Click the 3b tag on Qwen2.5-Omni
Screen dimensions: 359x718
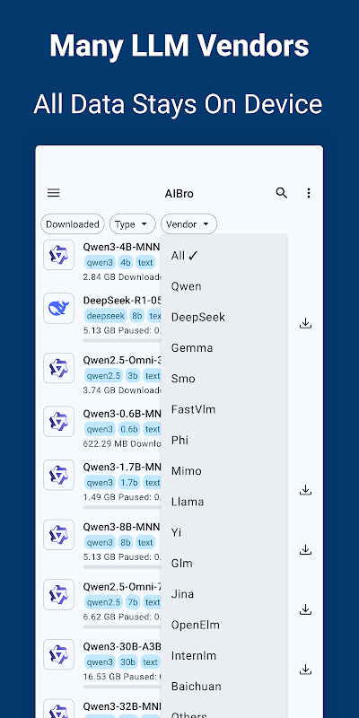[x=133, y=376]
